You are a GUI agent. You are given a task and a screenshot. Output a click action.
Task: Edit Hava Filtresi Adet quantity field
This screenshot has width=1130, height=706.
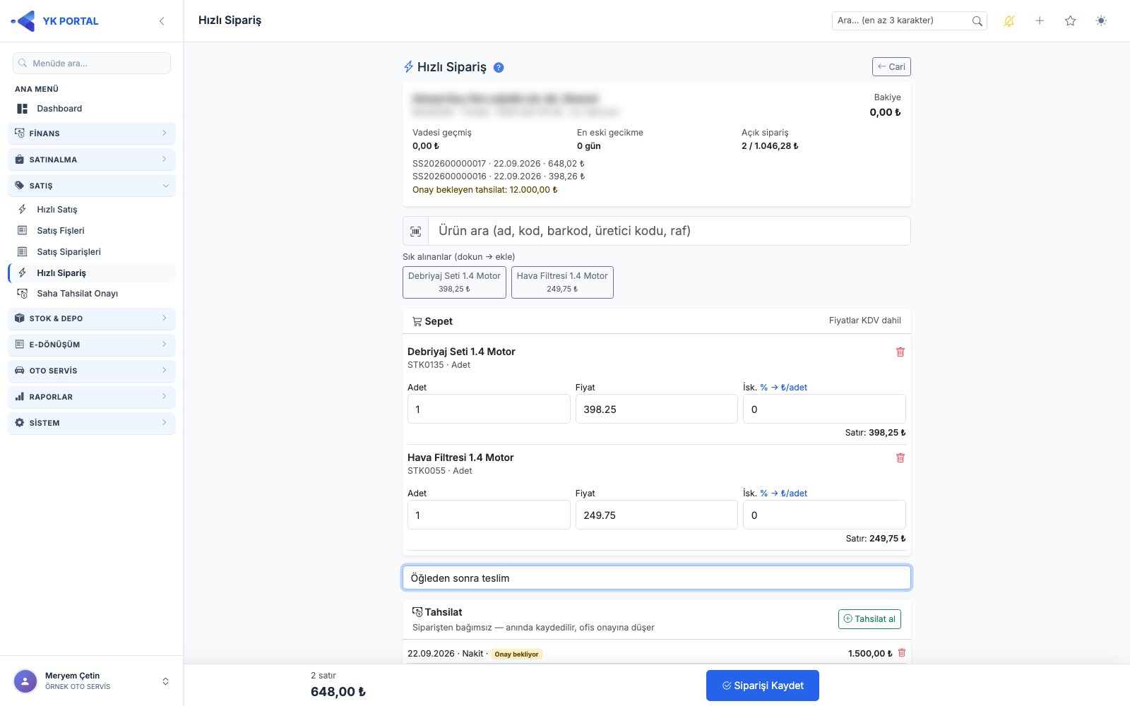coord(489,515)
